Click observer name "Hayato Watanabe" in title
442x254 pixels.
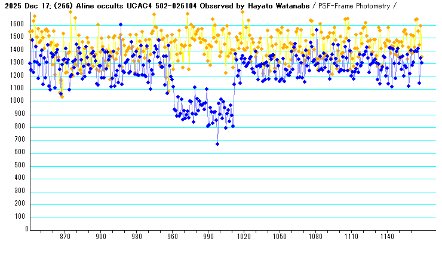click(x=283, y=5)
